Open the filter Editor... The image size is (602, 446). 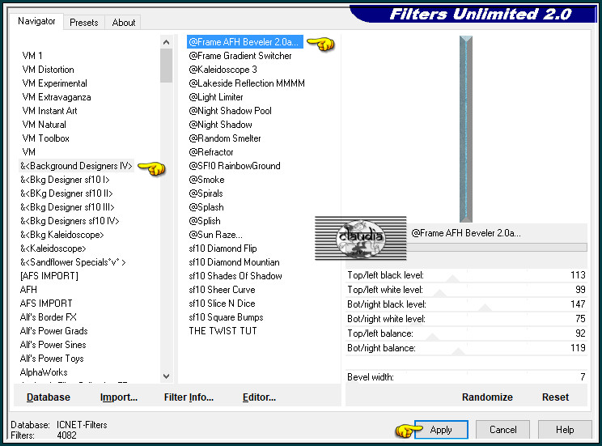[259, 397]
